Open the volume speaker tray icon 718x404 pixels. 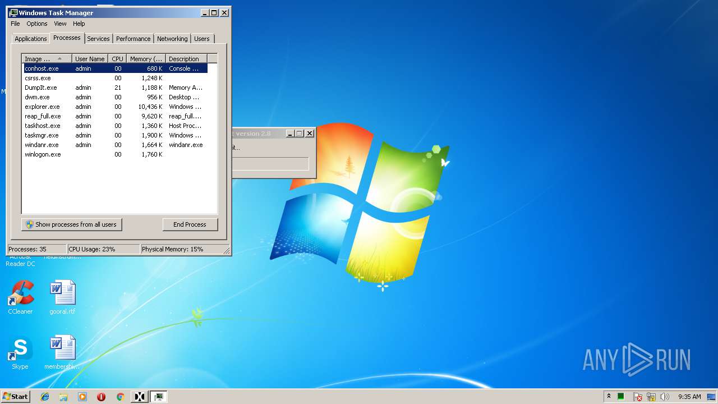(665, 397)
